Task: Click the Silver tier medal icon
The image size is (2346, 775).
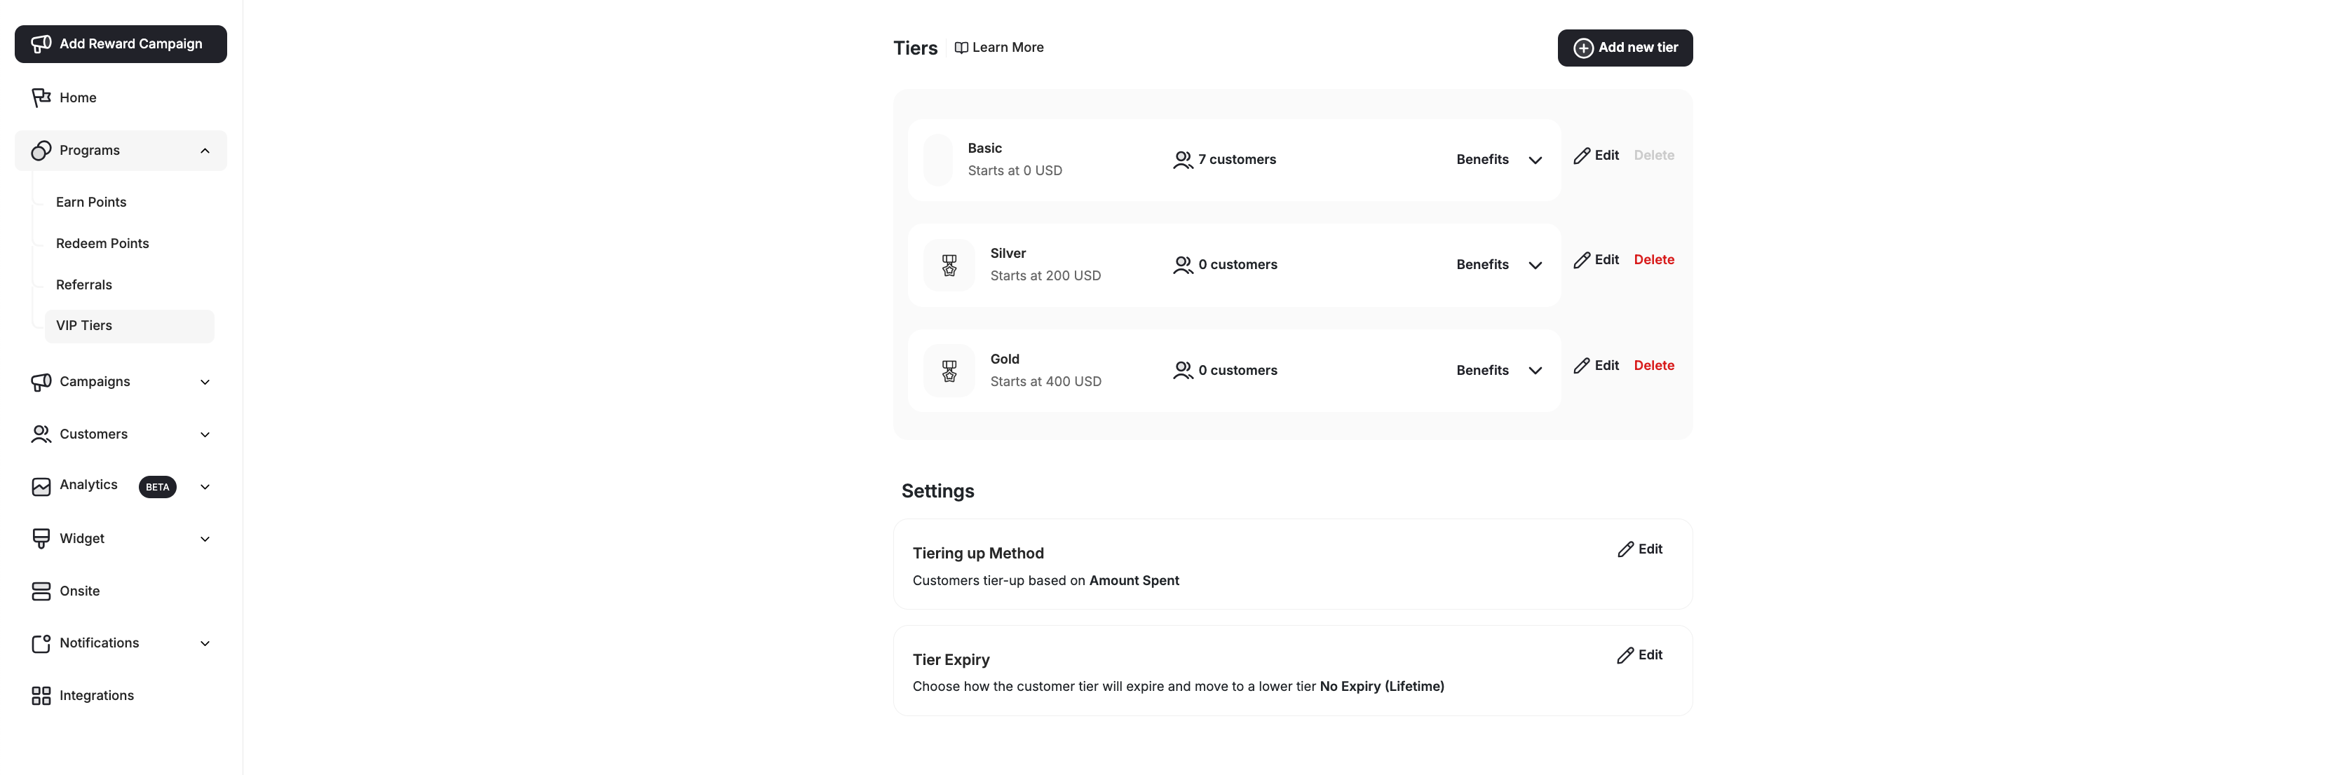Action: click(x=949, y=265)
